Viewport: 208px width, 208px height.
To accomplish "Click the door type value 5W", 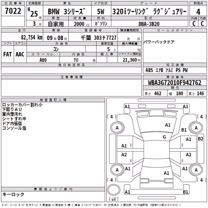I will pyautogui.click(x=101, y=11).
